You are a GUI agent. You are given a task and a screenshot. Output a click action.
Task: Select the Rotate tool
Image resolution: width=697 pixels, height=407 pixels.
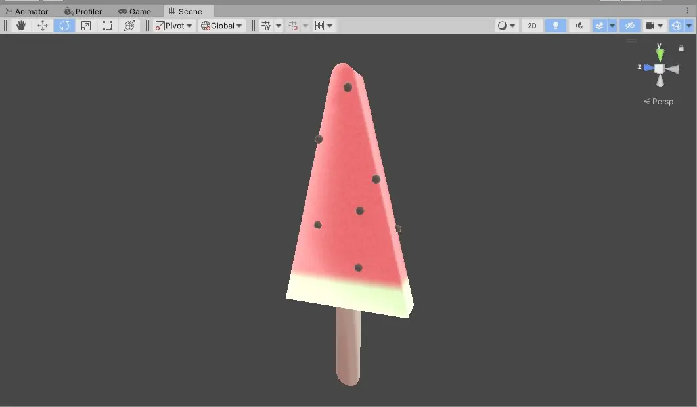tap(64, 25)
